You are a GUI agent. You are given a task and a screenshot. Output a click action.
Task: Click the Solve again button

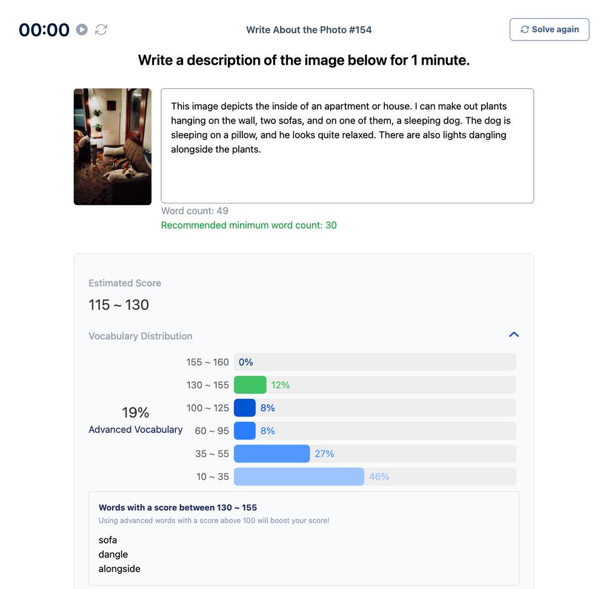(x=549, y=30)
